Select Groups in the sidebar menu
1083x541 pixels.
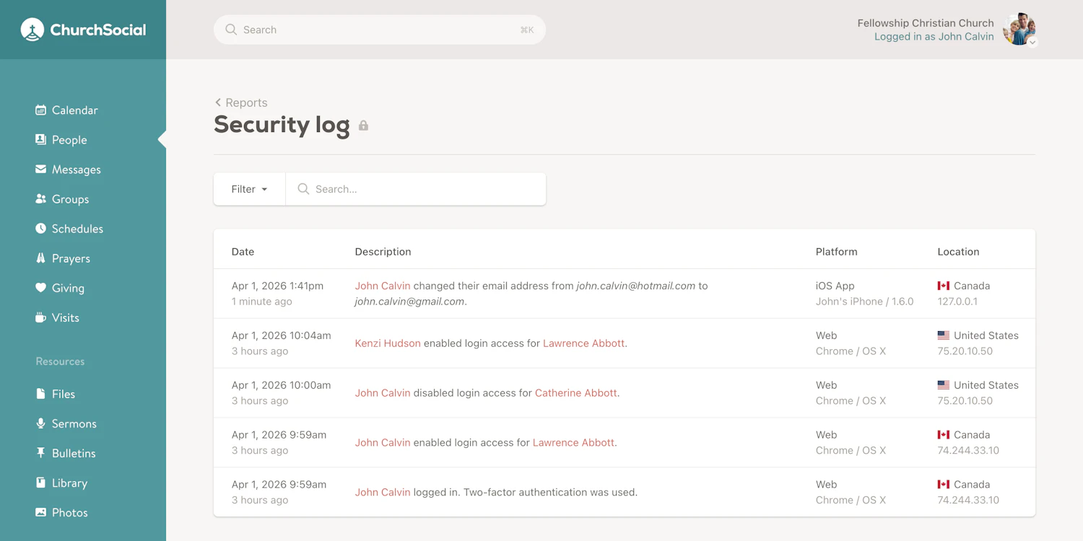pos(40,198)
